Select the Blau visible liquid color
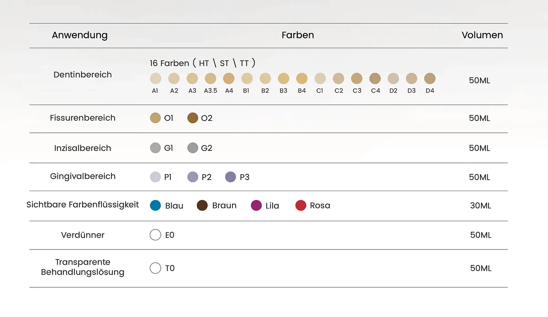 click(x=155, y=205)
